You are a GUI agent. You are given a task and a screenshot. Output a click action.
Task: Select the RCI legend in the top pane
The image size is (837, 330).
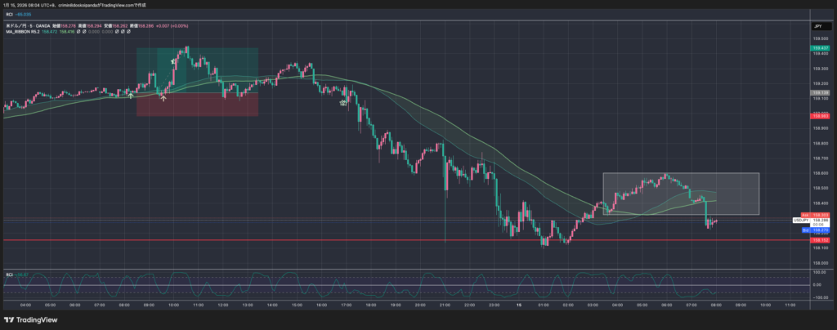(x=11, y=14)
